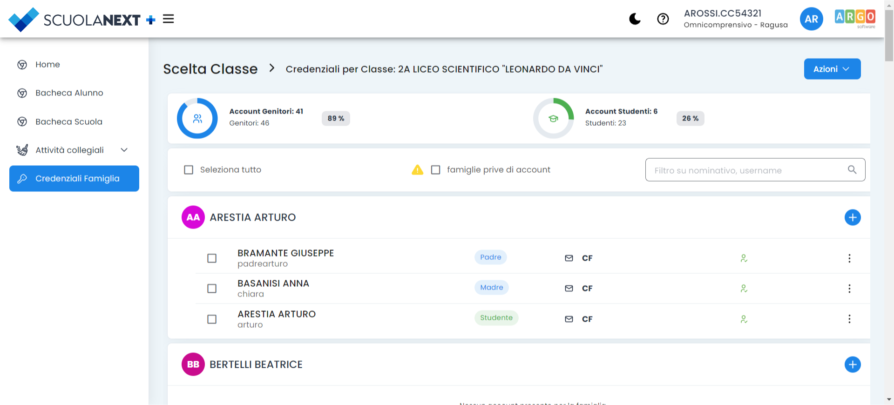Open the help question mark icon

pyautogui.click(x=663, y=19)
